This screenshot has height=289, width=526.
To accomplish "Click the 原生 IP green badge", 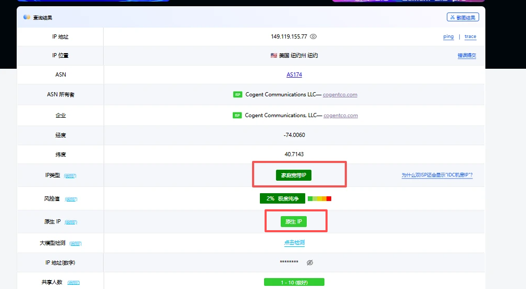I will 294,222.
